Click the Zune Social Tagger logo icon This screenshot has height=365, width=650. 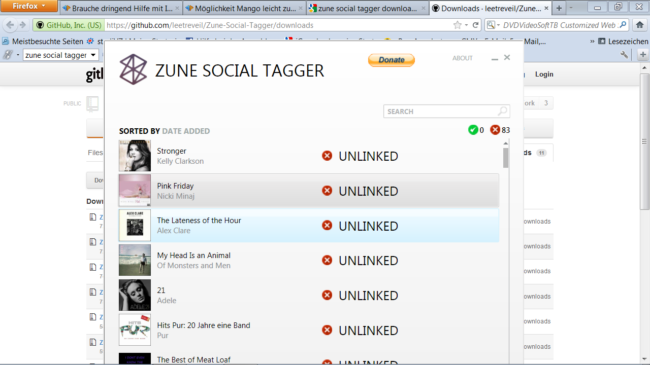[x=133, y=69]
